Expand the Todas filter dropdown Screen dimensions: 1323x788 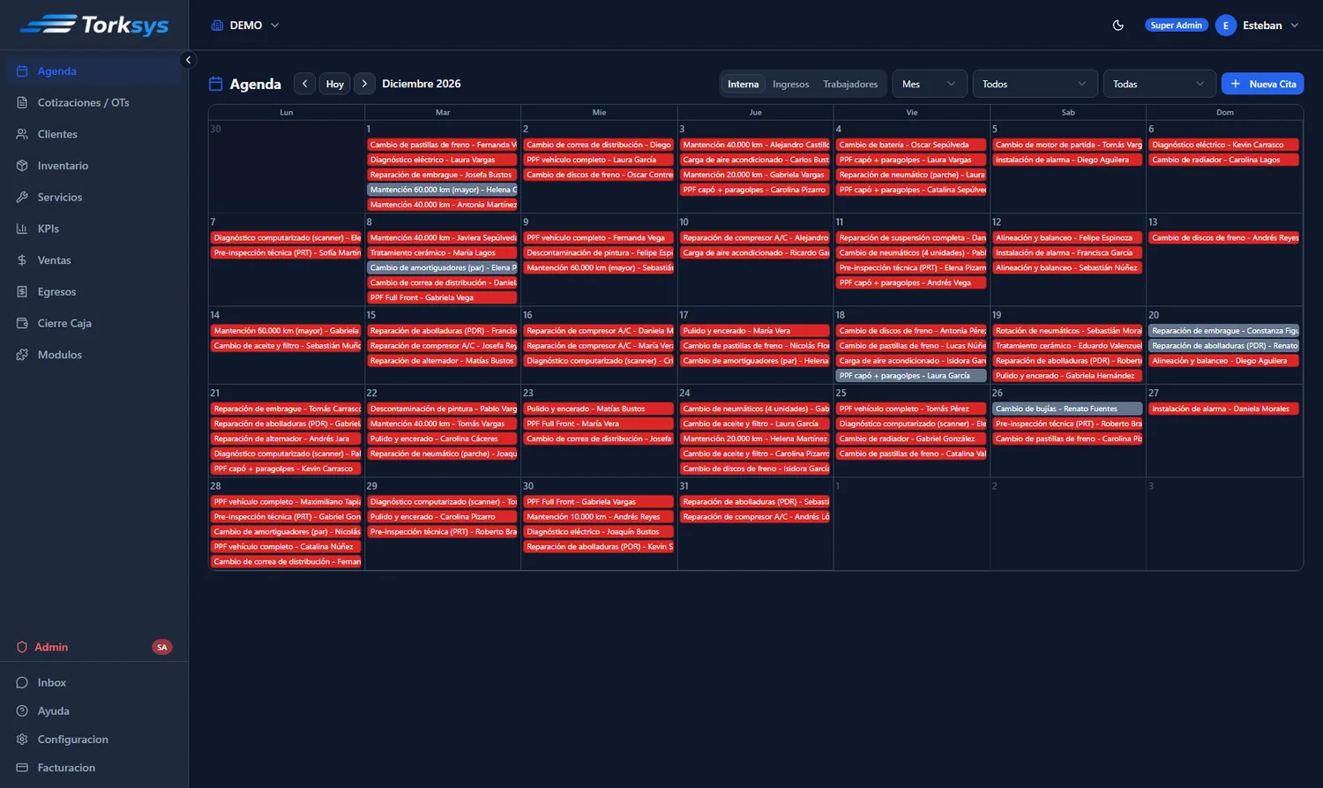tap(1159, 84)
